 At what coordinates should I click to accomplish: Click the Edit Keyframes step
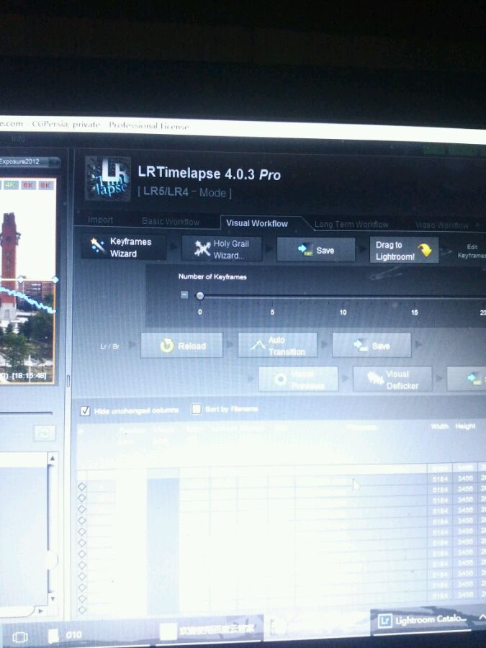pos(472,251)
